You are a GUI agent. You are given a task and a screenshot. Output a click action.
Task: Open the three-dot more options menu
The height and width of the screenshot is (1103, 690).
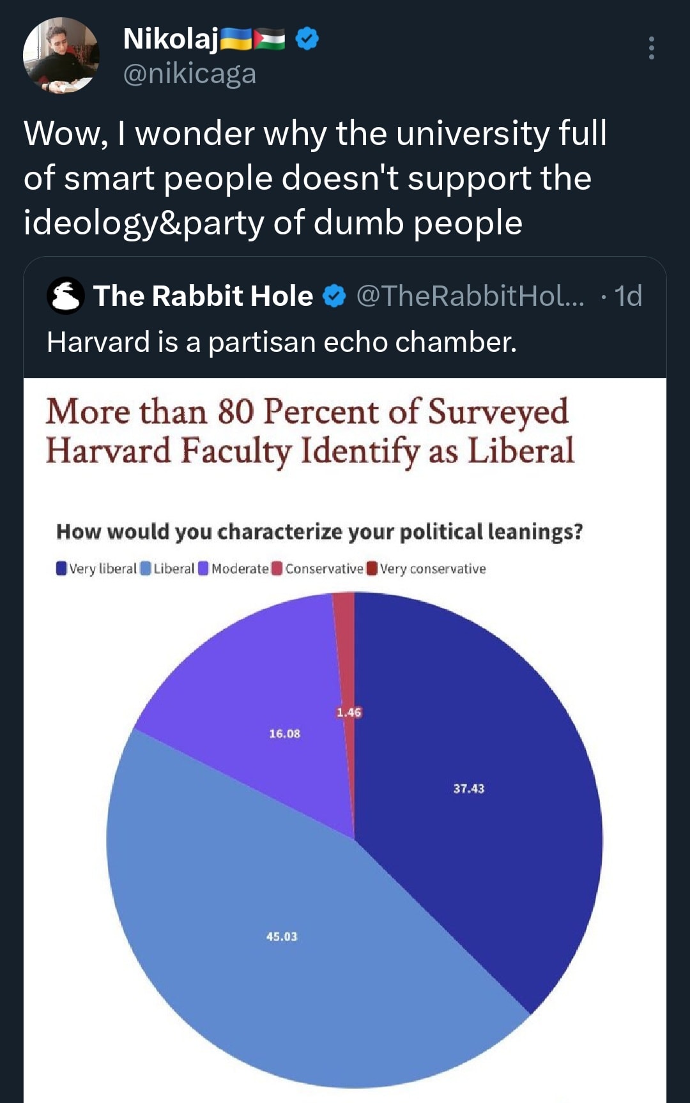tap(651, 48)
